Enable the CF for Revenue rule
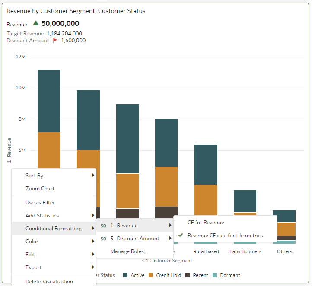Image resolution: width=312 pixels, height=286 pixels. pos(206,223)
